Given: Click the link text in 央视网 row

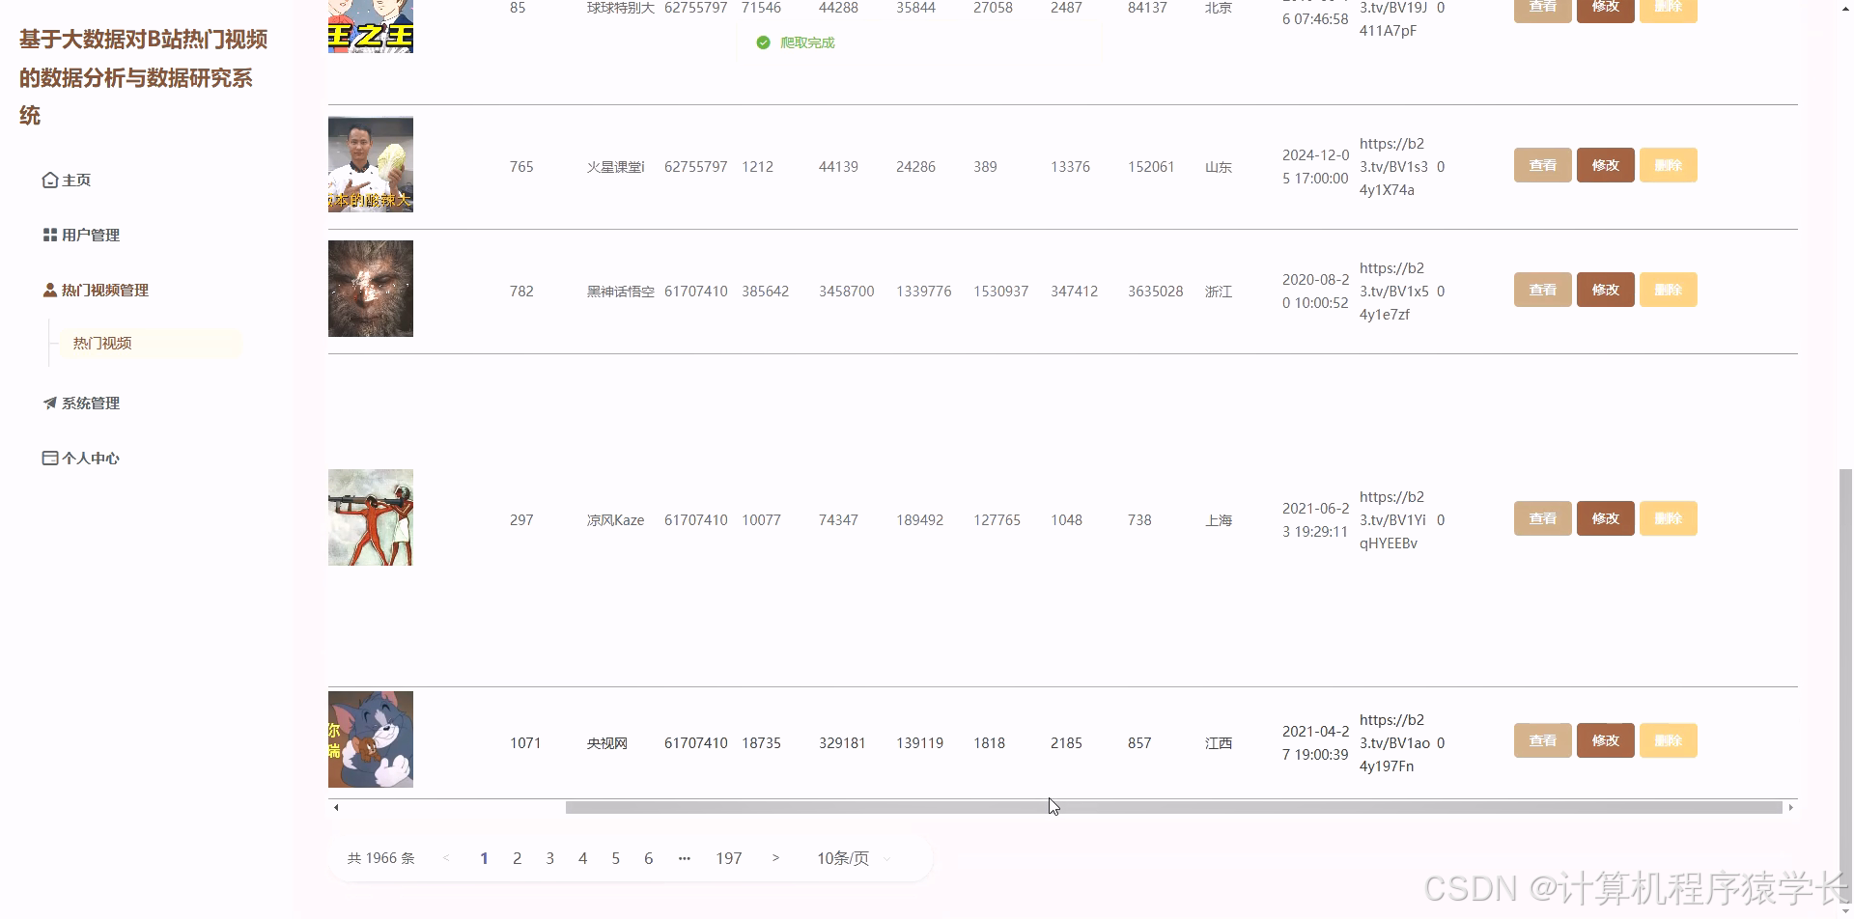Looking at the screenshot, I should point(1393,743).
